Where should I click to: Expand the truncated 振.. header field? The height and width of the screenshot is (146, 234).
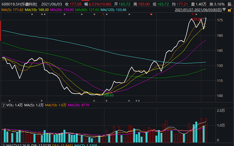(x=230, y=4)
